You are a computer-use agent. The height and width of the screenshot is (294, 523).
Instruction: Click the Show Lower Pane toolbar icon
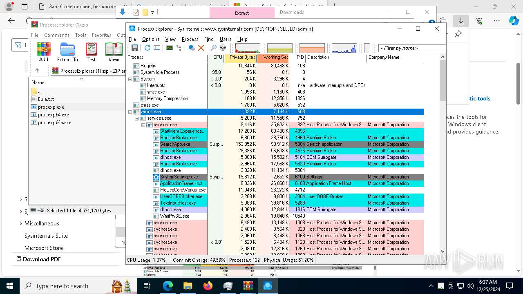pyautogui.click(x=157, y=48)
